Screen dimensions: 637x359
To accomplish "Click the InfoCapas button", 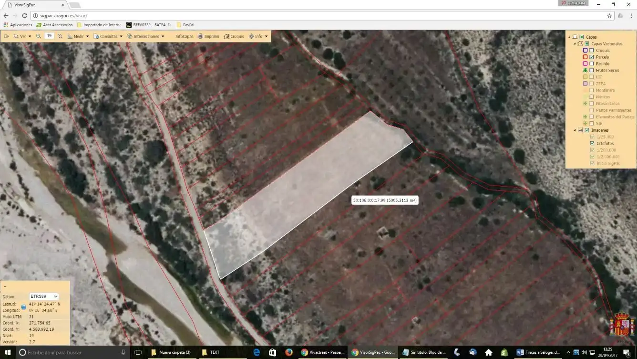I will pyautogui.click(x=184, y=36).
